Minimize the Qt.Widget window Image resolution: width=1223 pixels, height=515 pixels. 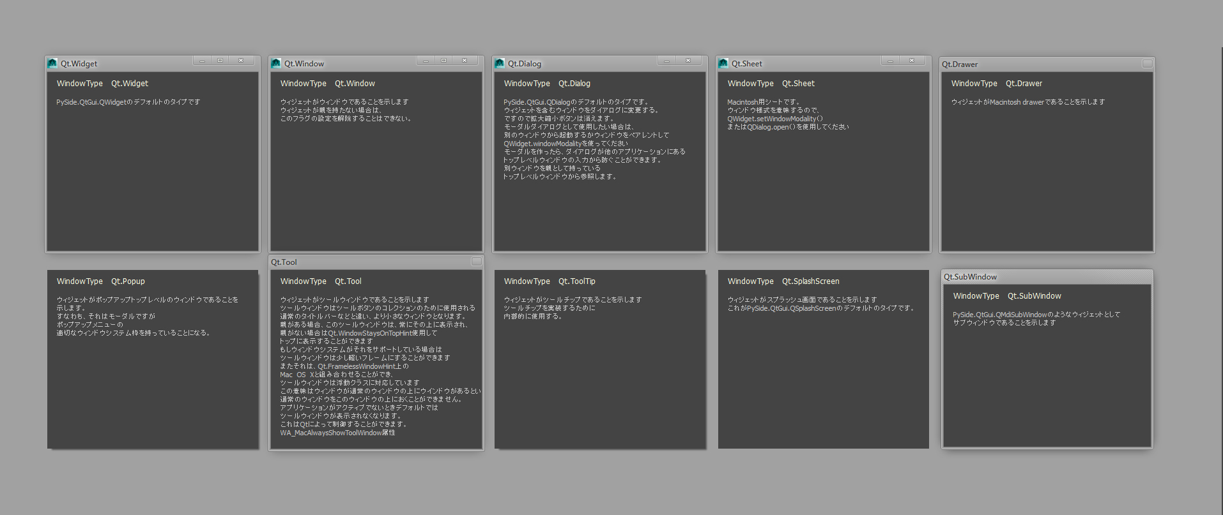(202, 61)
